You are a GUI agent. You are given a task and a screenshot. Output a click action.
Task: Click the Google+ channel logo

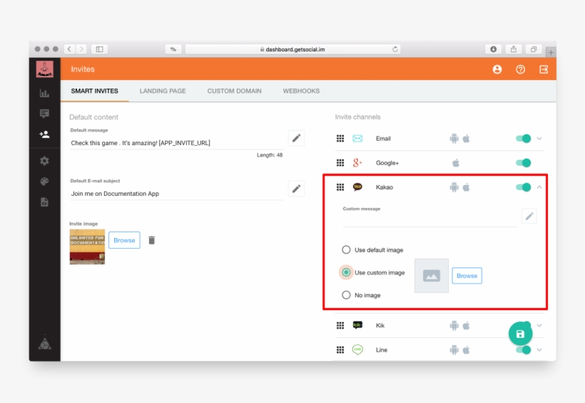pyautogui.click(x=357, y=163)
